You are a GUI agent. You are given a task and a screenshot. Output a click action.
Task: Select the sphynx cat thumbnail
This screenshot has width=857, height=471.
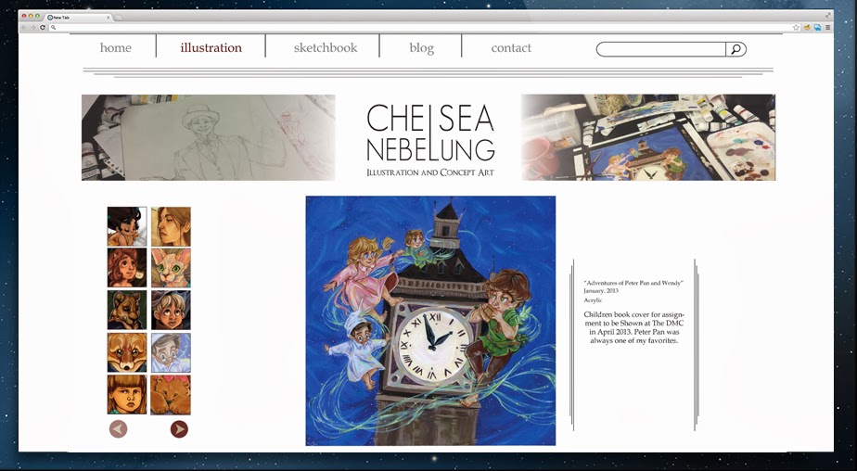(171, 268)
